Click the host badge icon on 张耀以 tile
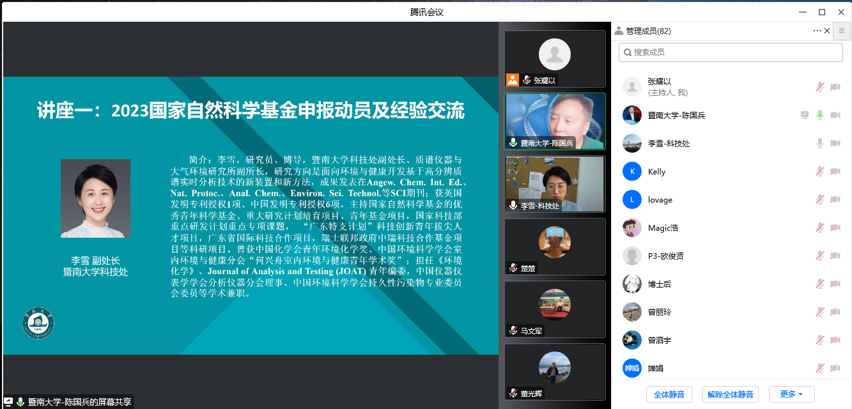852x409 pixels. pos(512,80)
